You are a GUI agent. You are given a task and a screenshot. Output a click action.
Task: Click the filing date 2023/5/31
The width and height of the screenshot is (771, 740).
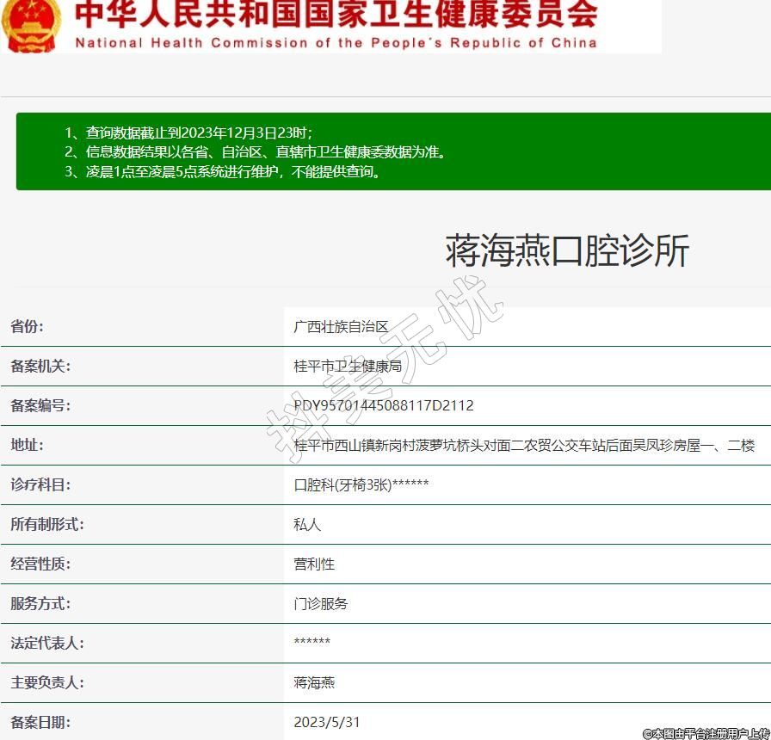point(327,722)
